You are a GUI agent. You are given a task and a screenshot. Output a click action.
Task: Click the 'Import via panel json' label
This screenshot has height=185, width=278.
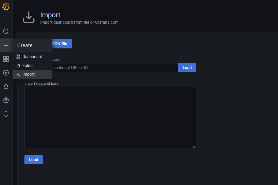click(41, 84)
